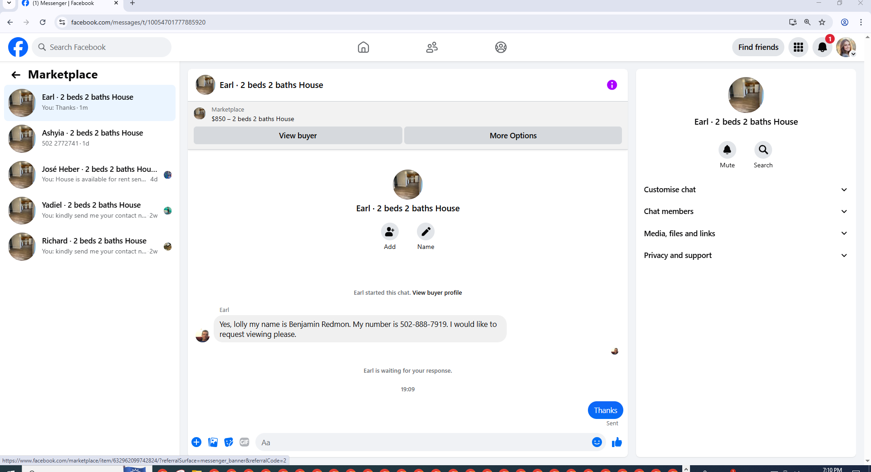
Task: Send a thumbs-up like
Action: 617,442
